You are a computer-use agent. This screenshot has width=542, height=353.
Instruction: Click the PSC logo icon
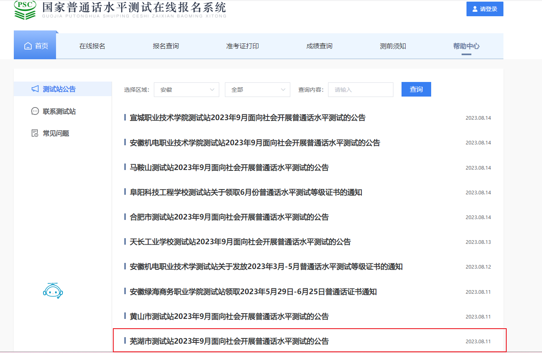pyautogui.click(x=25, y=10)
